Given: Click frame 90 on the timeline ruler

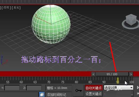Looking at the screenshot, I should pyautogui.click(x=104, y=82).
